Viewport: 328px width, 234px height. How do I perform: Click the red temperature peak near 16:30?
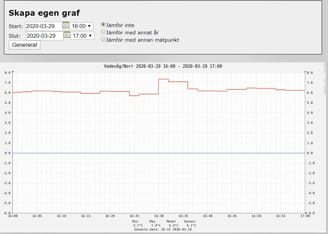tap(163, 79)
